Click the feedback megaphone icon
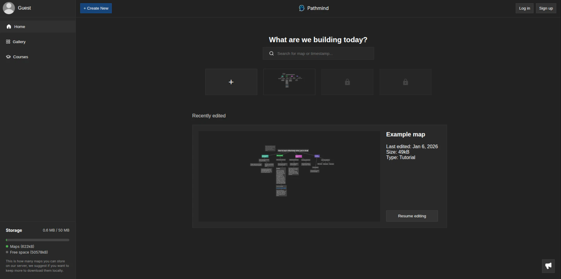The width and height of the screenshot is (561, 279). 548,266
